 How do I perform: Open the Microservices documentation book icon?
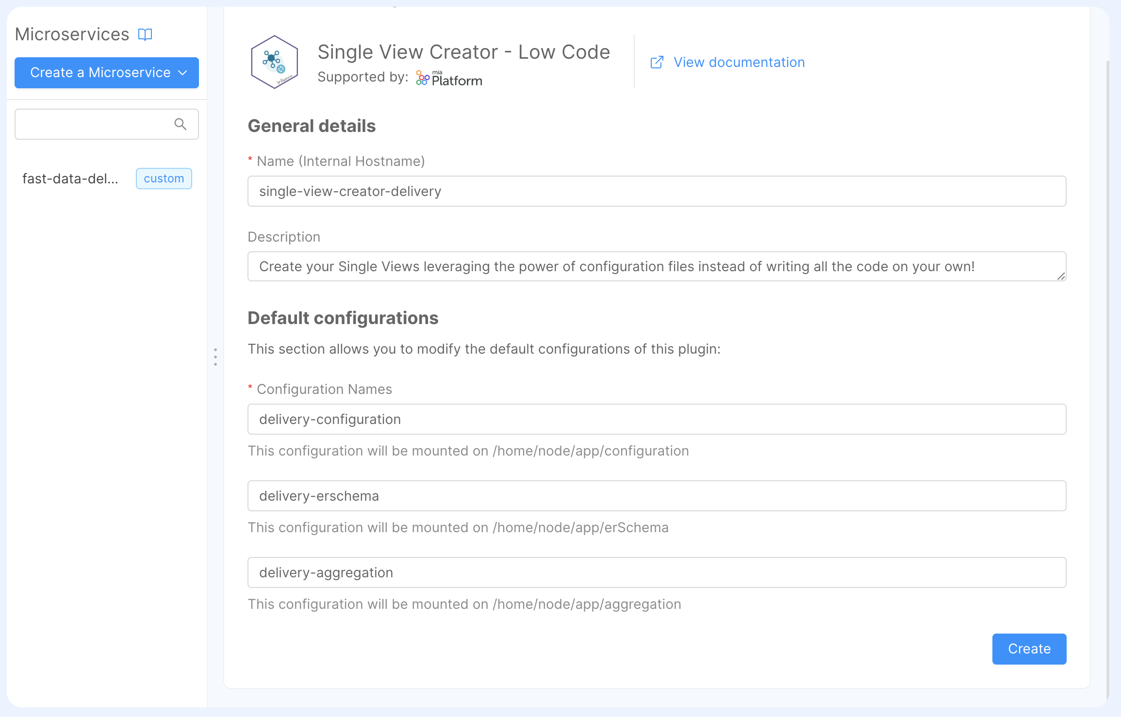click(x=145, y=34)
